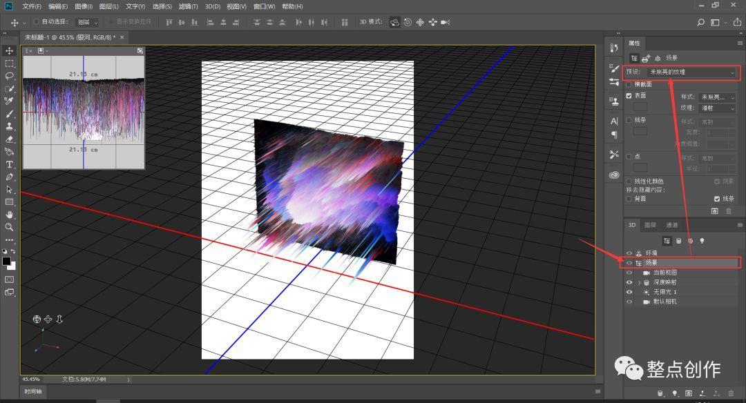This screenshot has width=746, height=403.
Task: Select the Zoom tool in the toolbar
Action: tap(9, 226)
